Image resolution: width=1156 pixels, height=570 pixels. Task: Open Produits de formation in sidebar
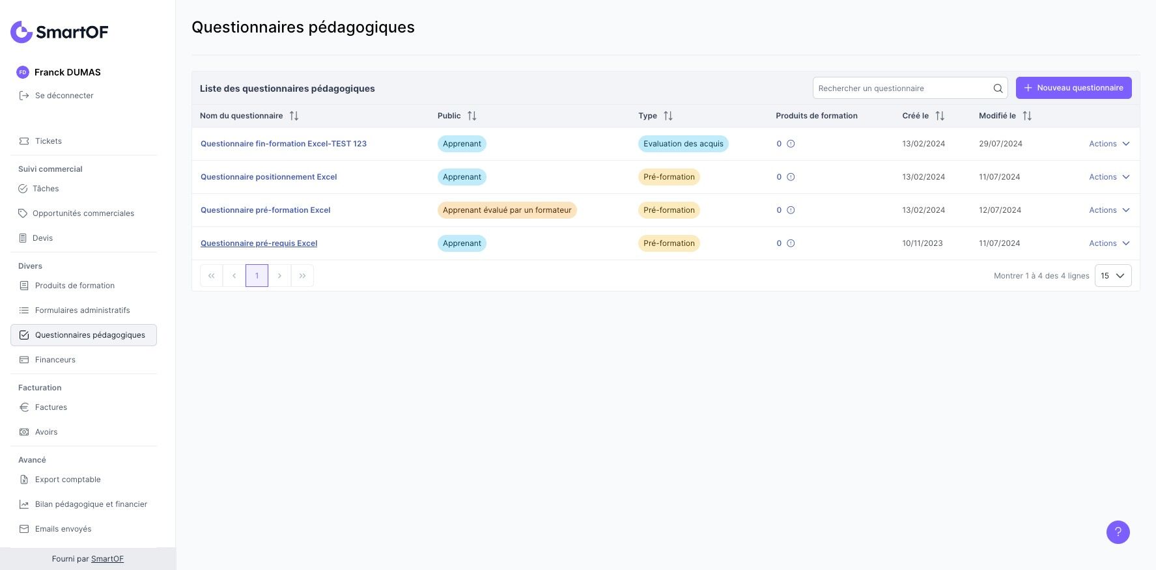tap(75, 286)
